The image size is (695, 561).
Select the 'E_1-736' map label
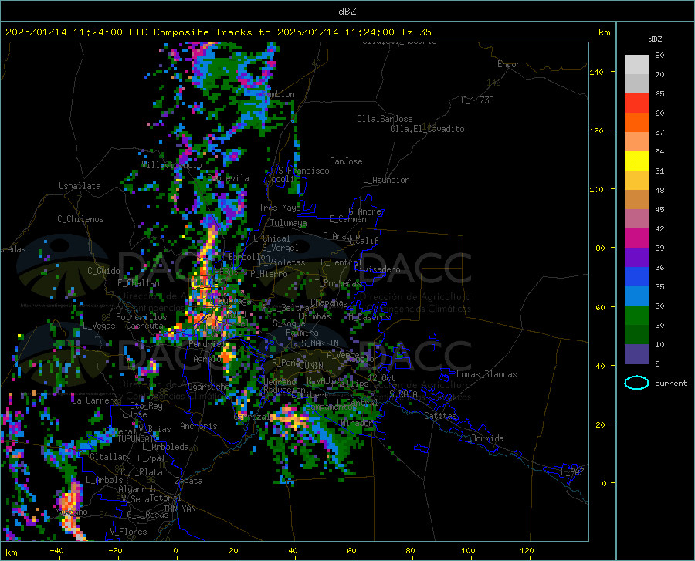click(x=477, y=100)
